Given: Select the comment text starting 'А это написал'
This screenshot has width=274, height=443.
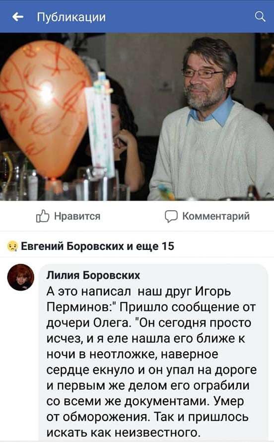Looking at the screenshot, I should pyautogui.click(x=151, y=362).
